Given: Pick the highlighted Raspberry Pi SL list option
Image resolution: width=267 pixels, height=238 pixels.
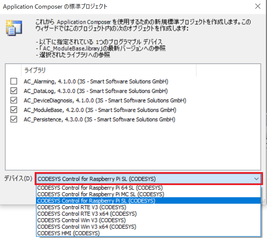Looking at the screenshot, I should click(96, 201).
